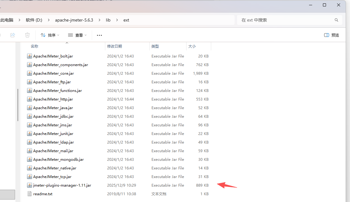
Task: Select the ApacheJMeter_tcp.jar file icon
Action: [x=30, y=176]
